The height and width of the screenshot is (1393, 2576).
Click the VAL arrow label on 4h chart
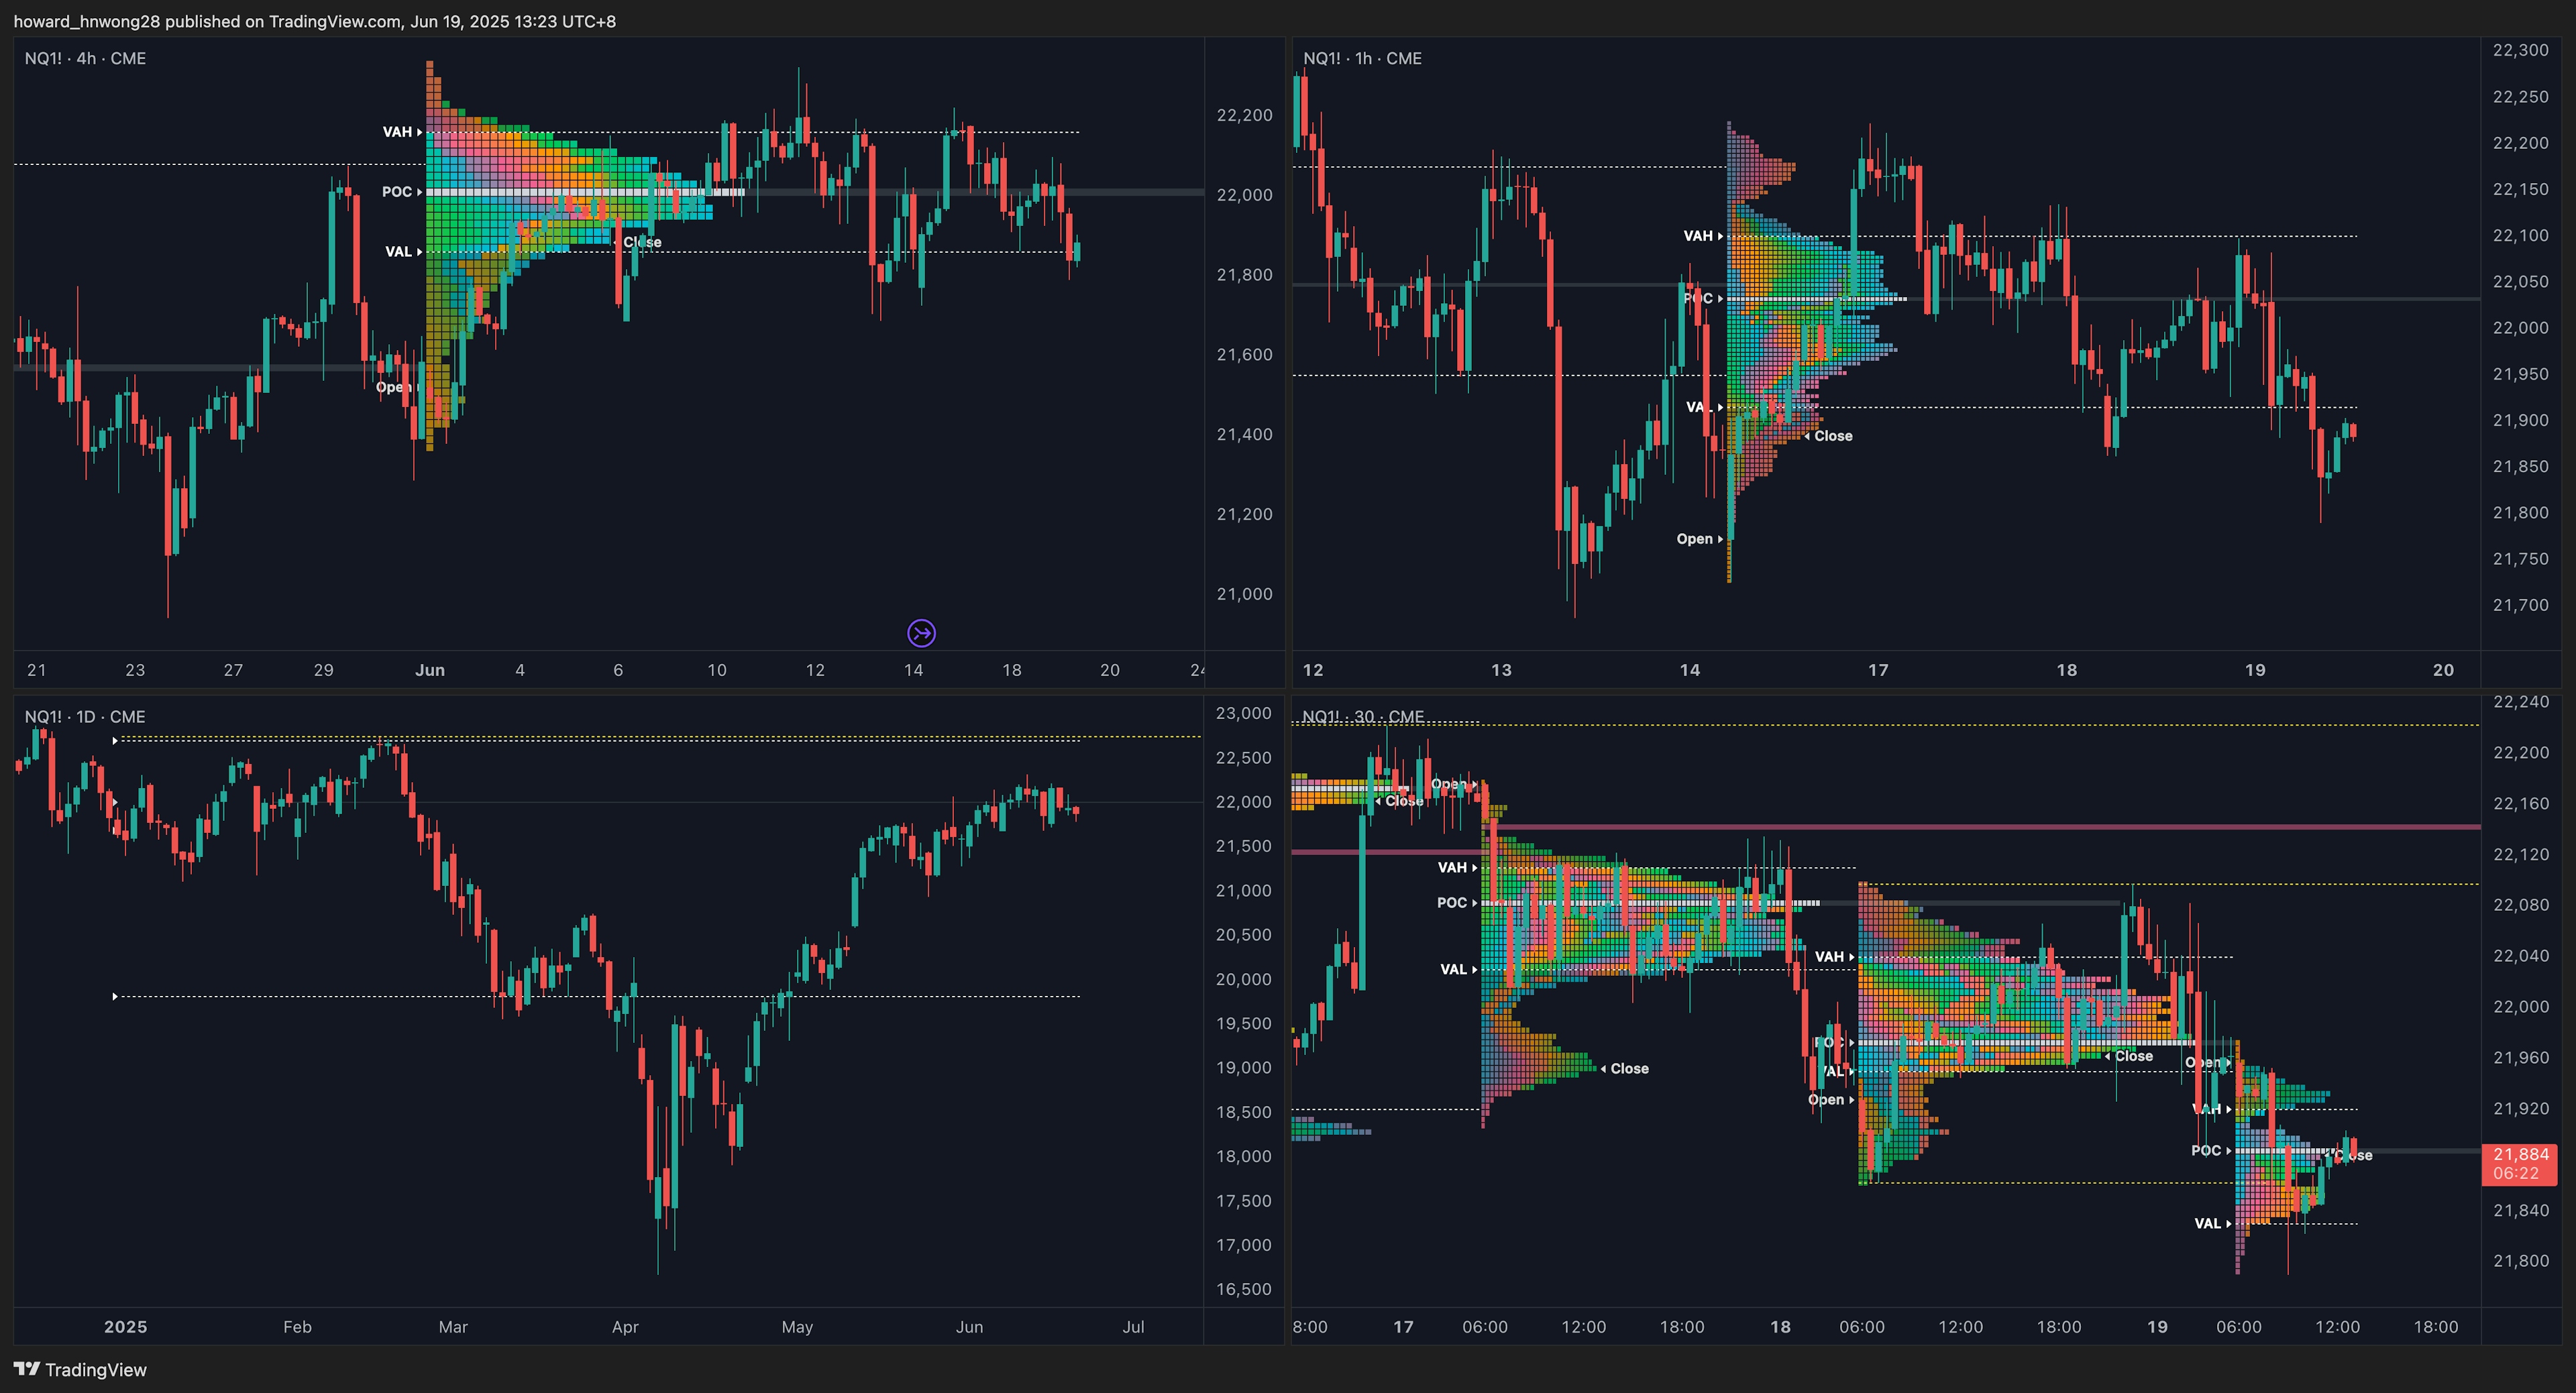(403, 252)
